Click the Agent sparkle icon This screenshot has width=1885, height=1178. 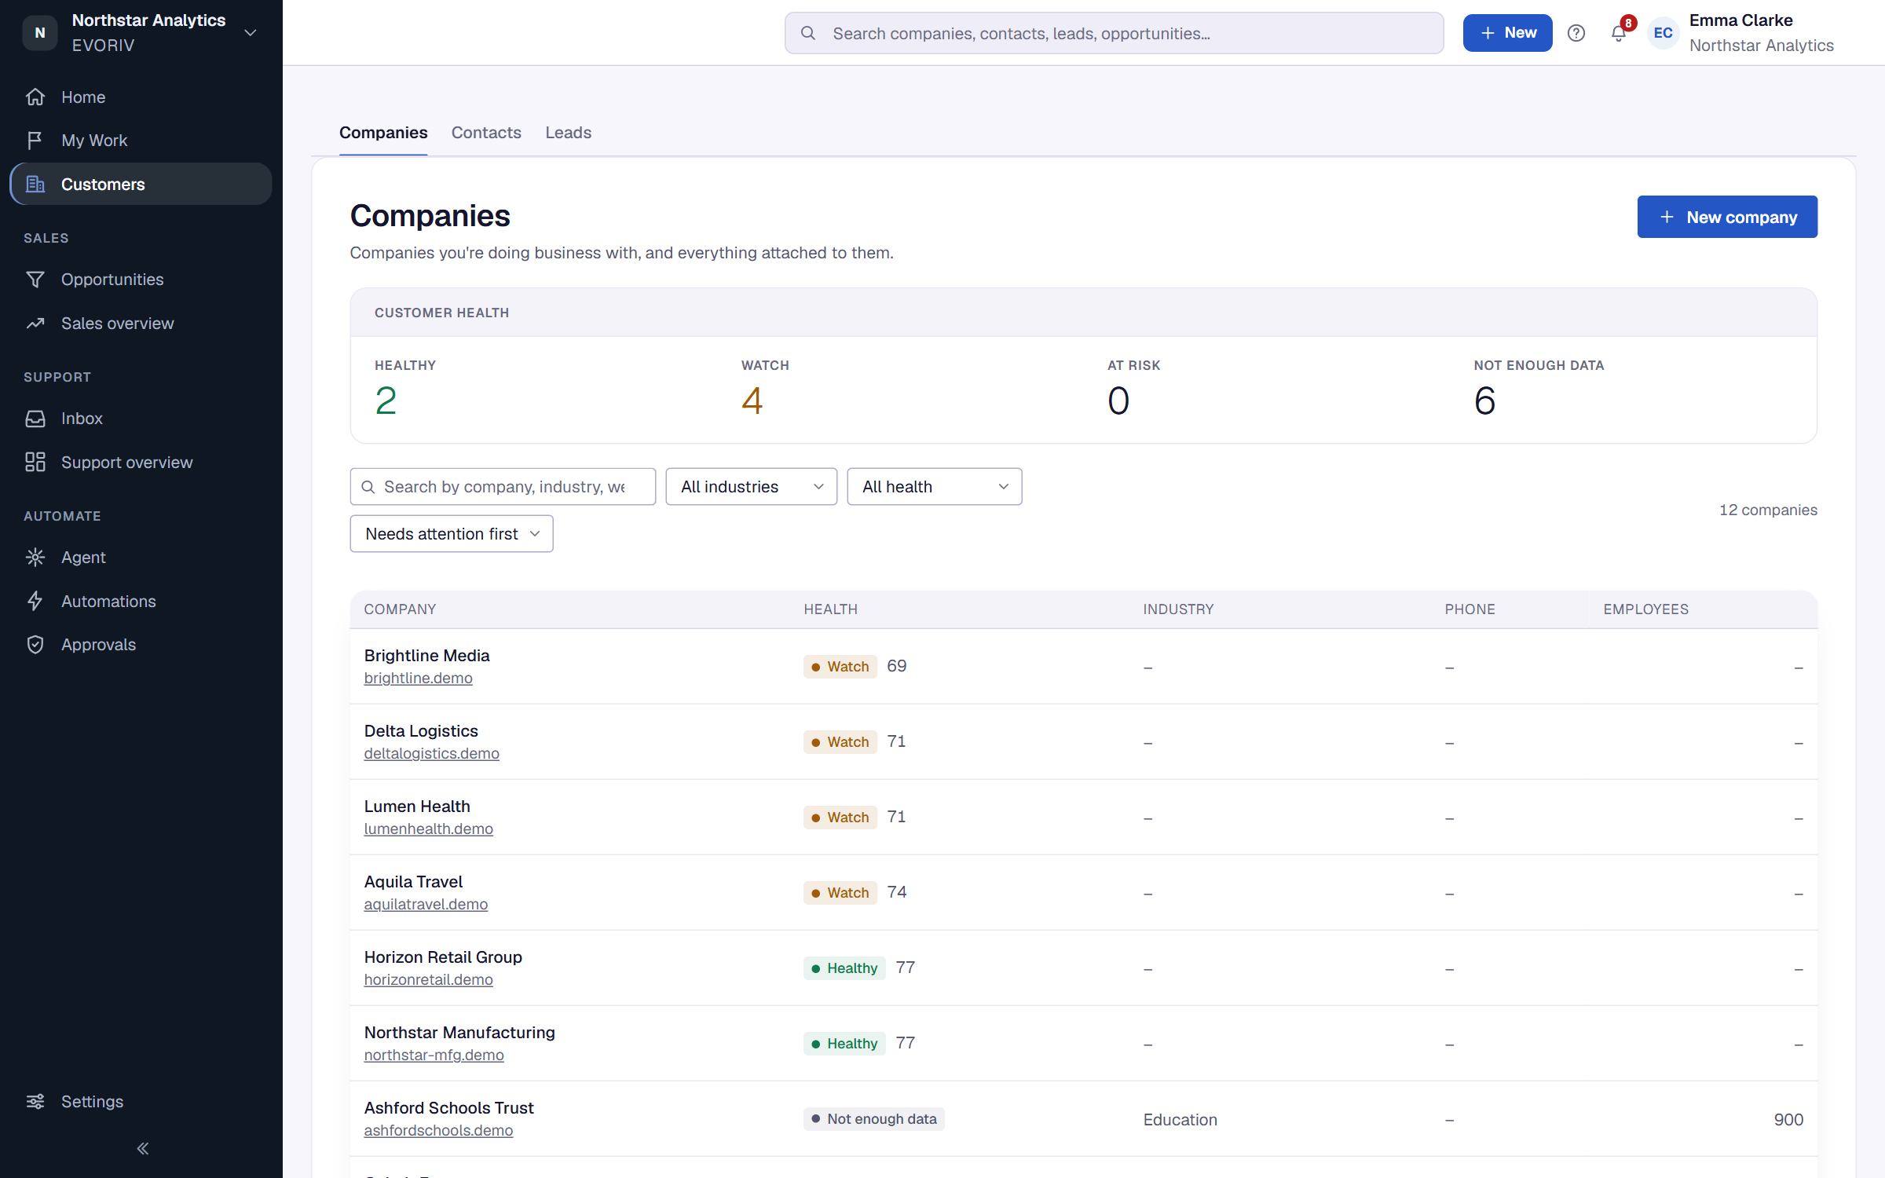click(35, 558)
